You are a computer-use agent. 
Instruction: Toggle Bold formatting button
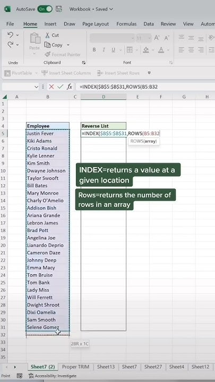[94, 50]
